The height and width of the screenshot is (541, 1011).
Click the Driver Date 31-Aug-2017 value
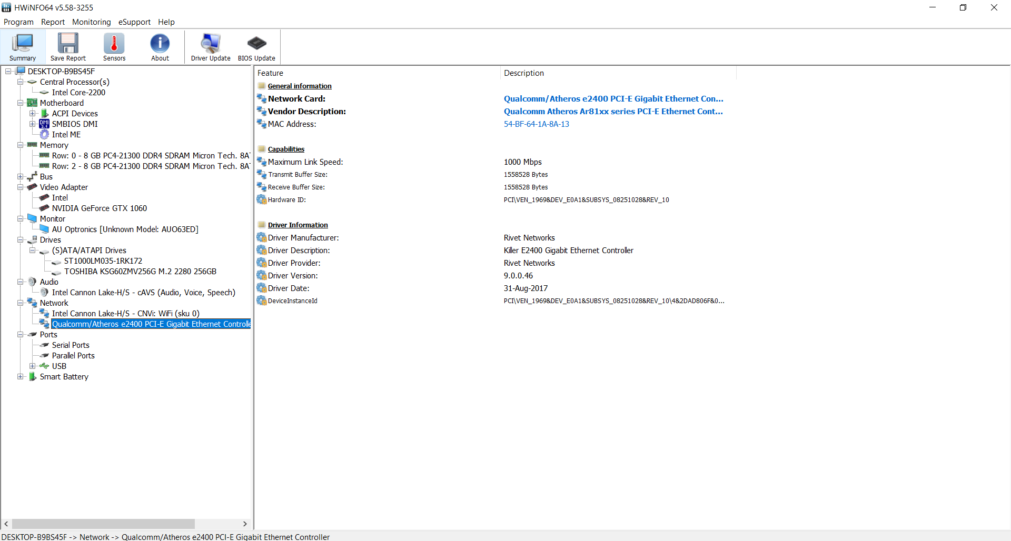(526, 288)
